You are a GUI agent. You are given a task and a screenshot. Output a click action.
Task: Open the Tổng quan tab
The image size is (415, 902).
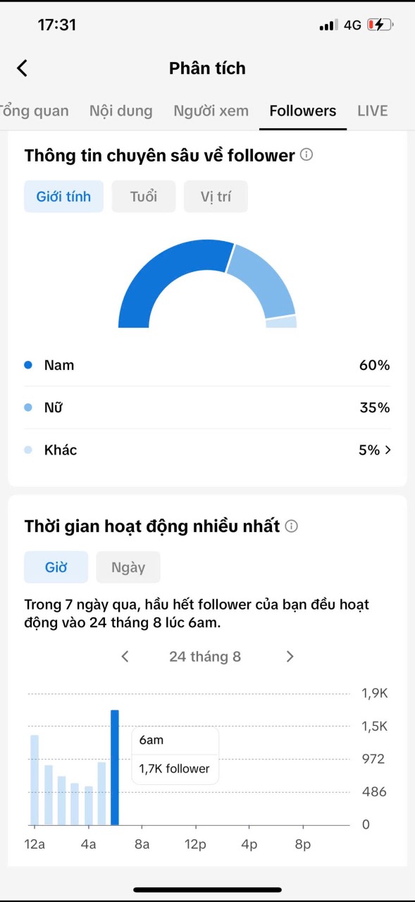[x=35, y=111]
